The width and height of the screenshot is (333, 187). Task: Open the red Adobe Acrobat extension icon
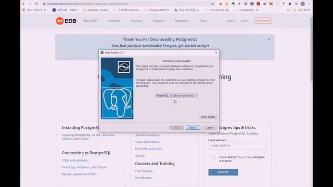[258, 4]
